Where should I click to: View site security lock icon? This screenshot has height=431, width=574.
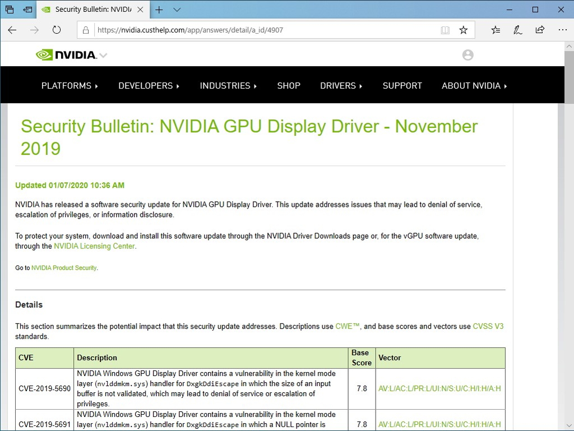[x=86, y=30]
